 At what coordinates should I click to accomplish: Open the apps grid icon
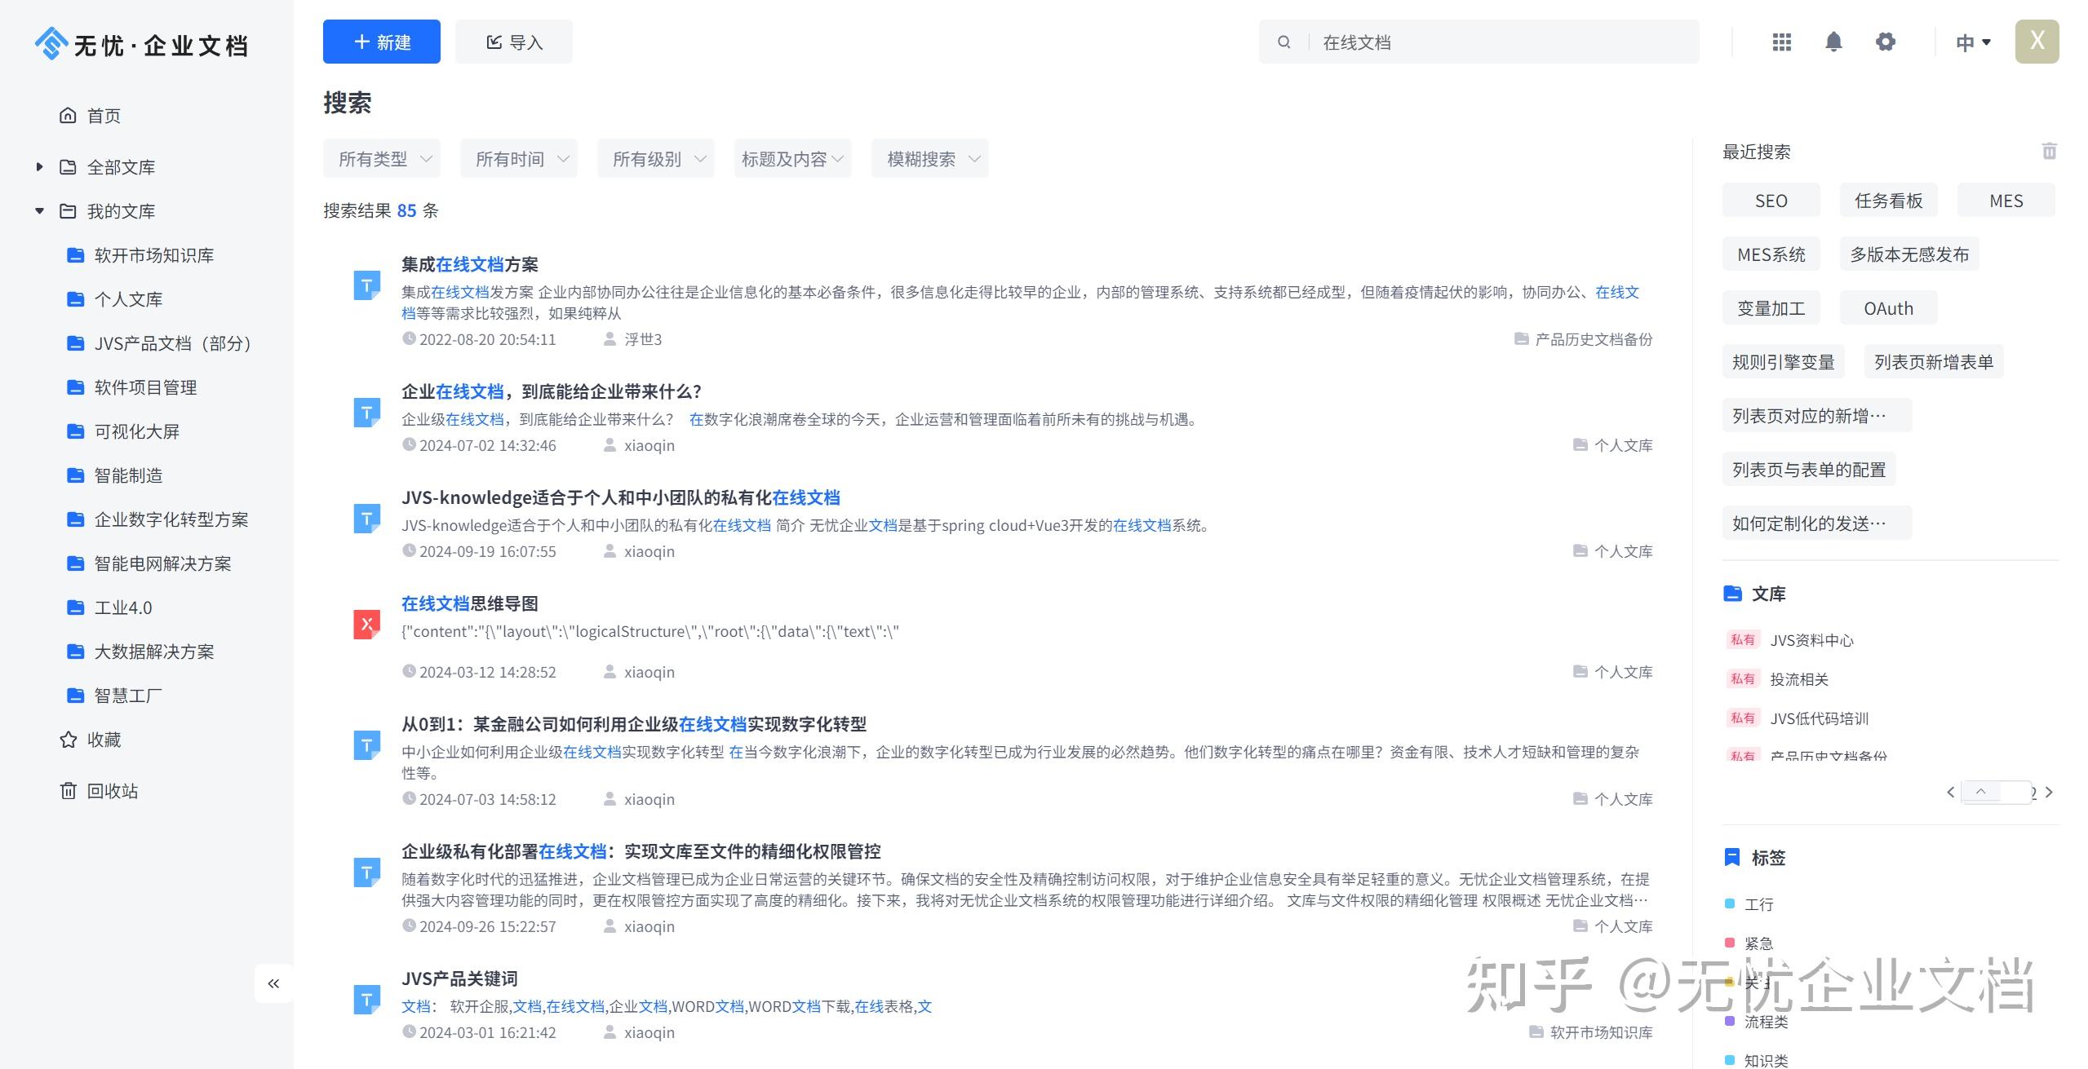[1781, 42]
